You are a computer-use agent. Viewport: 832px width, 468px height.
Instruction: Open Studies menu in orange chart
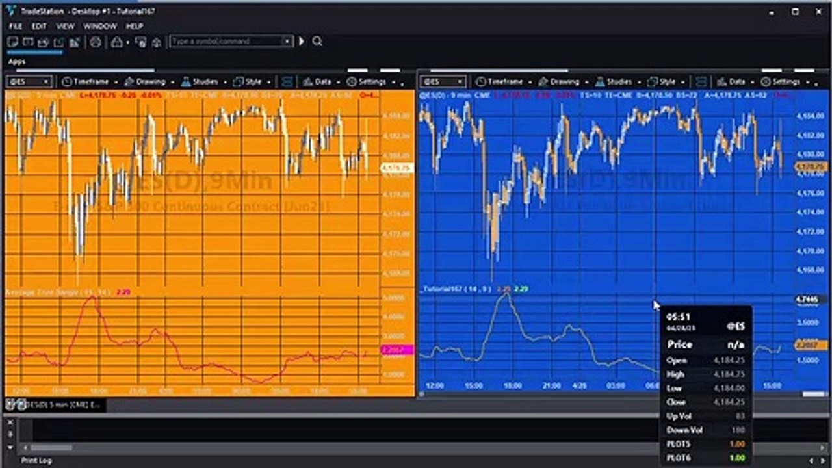tap(205, 82)
